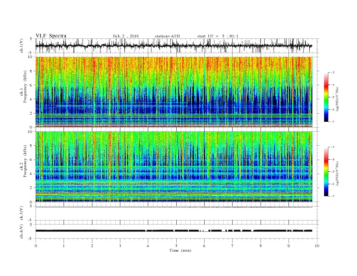Click the "6" kHz tick of ch.2 spectrogram
The height and width of the screenshot is (276, 357).
tap(32, 160)
